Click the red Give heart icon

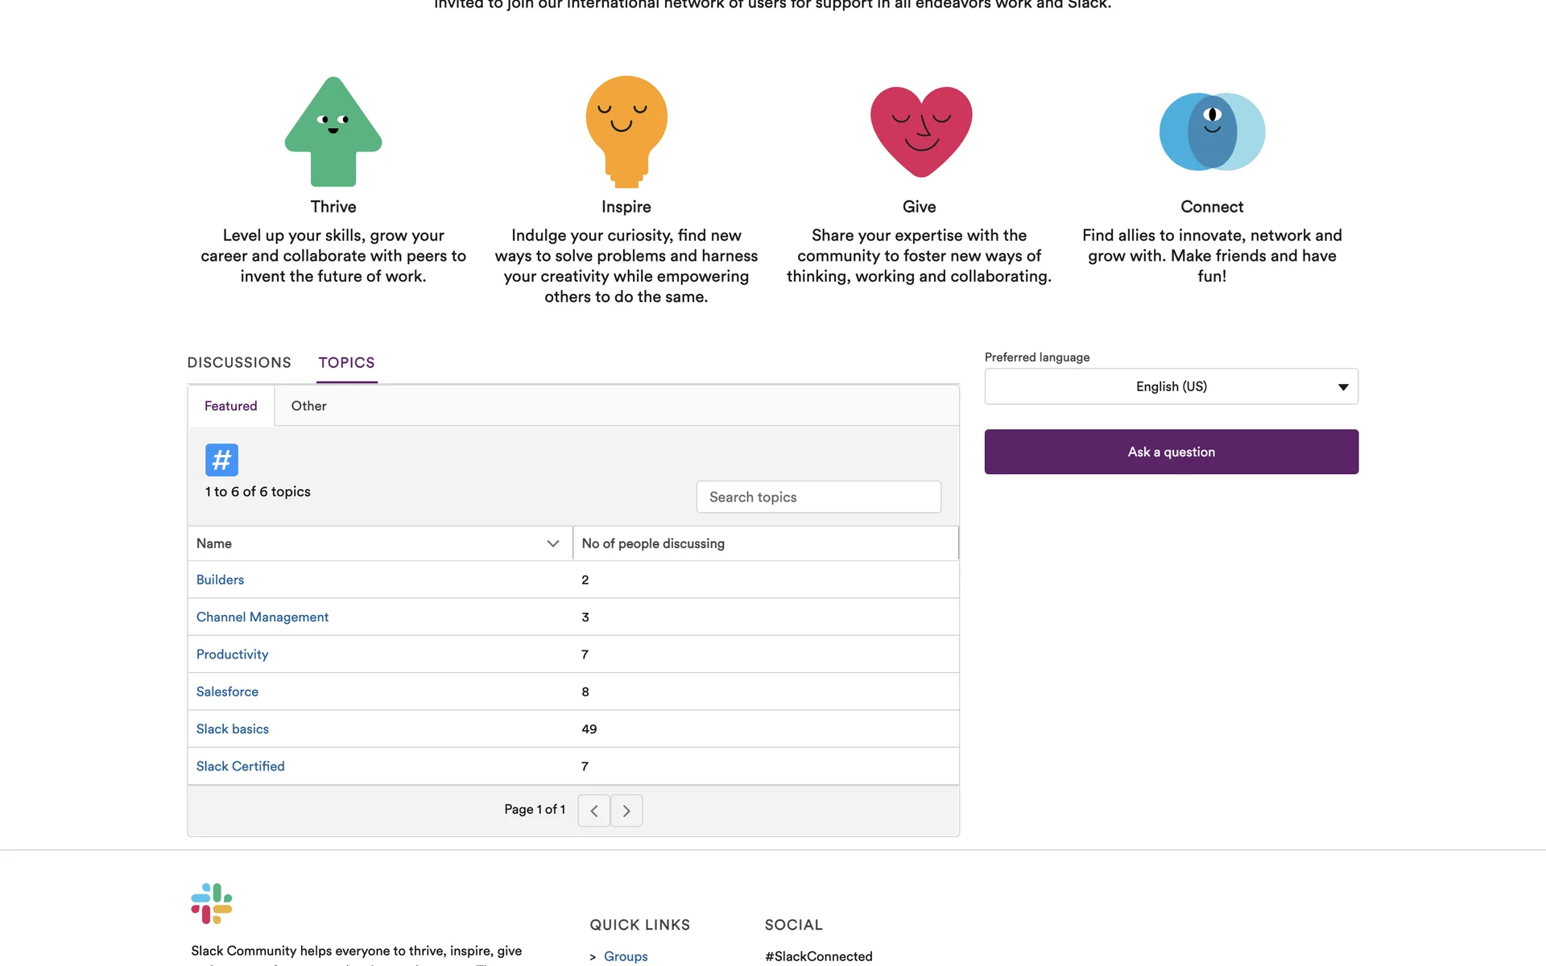pyautogui.click(x=921, y=131)
